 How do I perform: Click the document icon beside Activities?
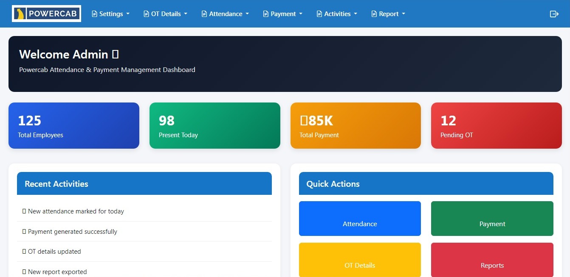319,14
